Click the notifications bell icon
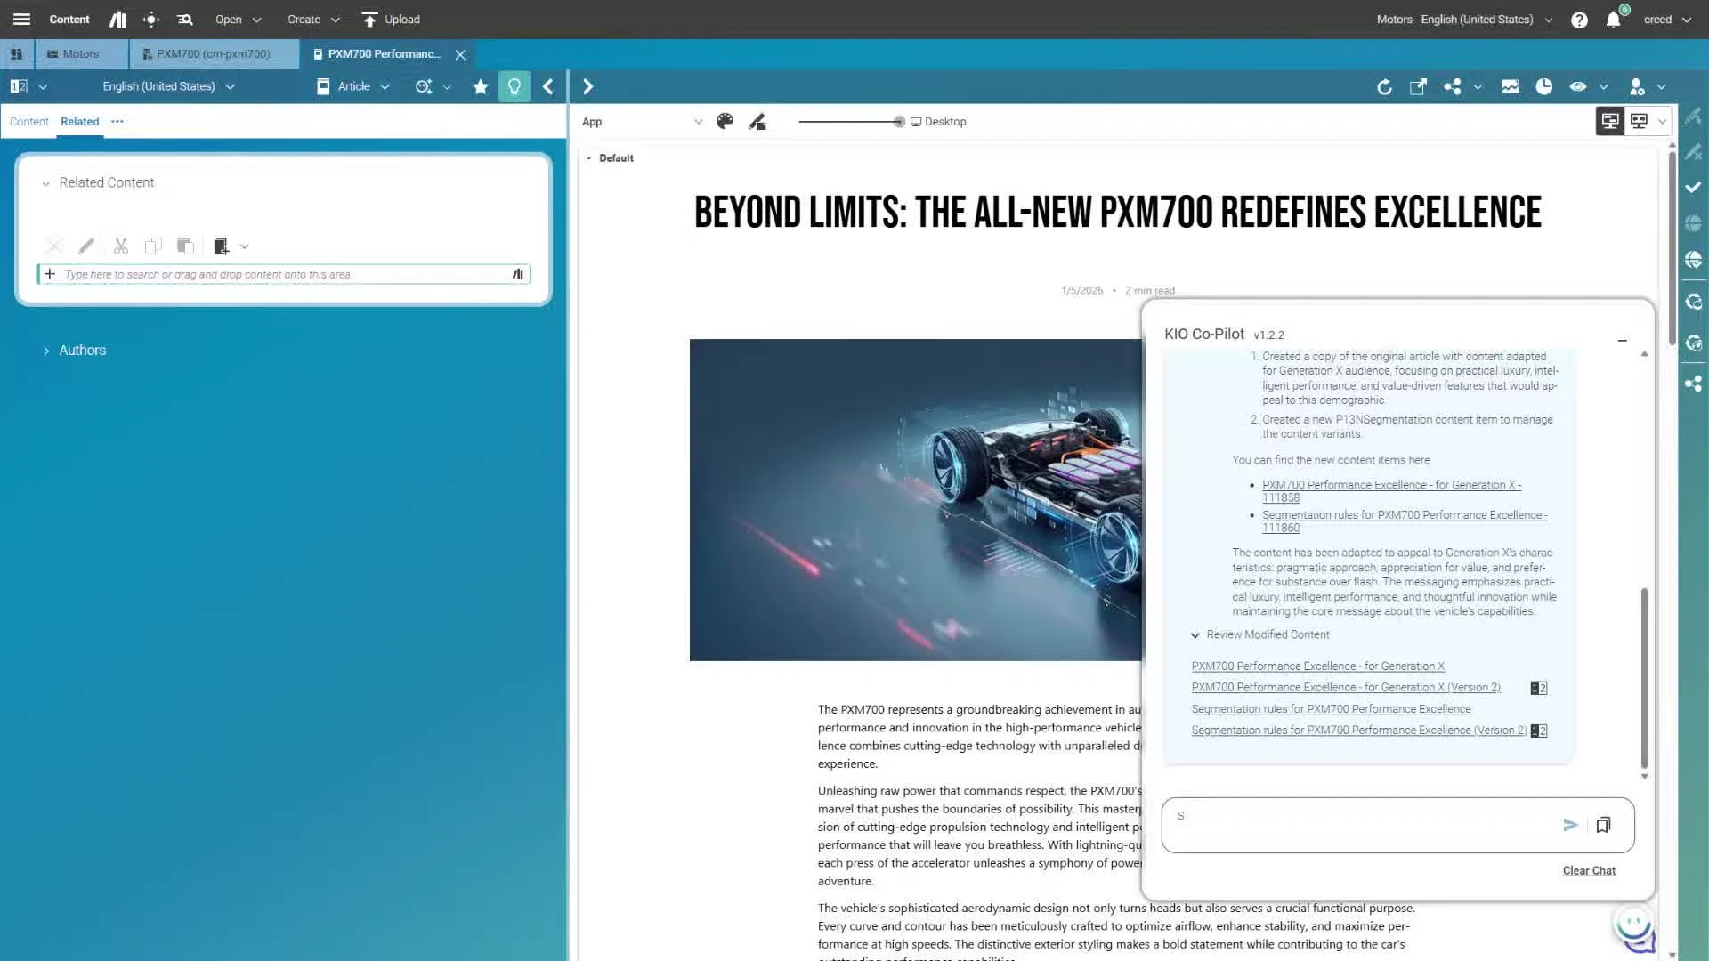 [x=1613, y=20]
